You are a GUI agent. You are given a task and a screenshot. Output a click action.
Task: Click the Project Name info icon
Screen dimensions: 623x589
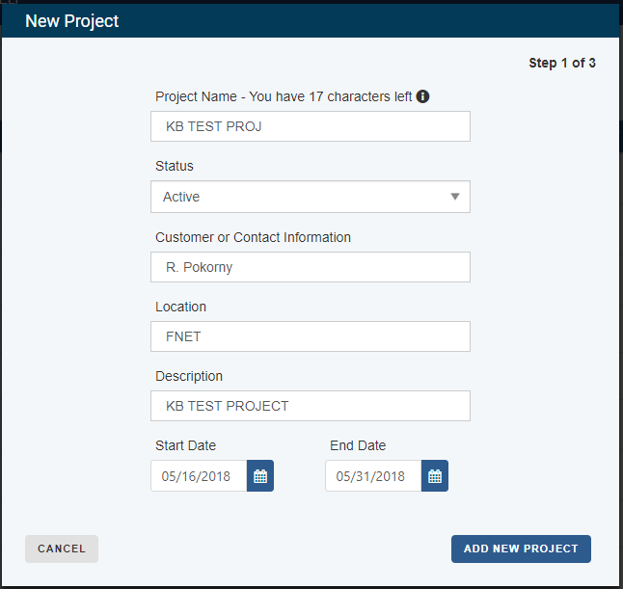pos(422,96)
